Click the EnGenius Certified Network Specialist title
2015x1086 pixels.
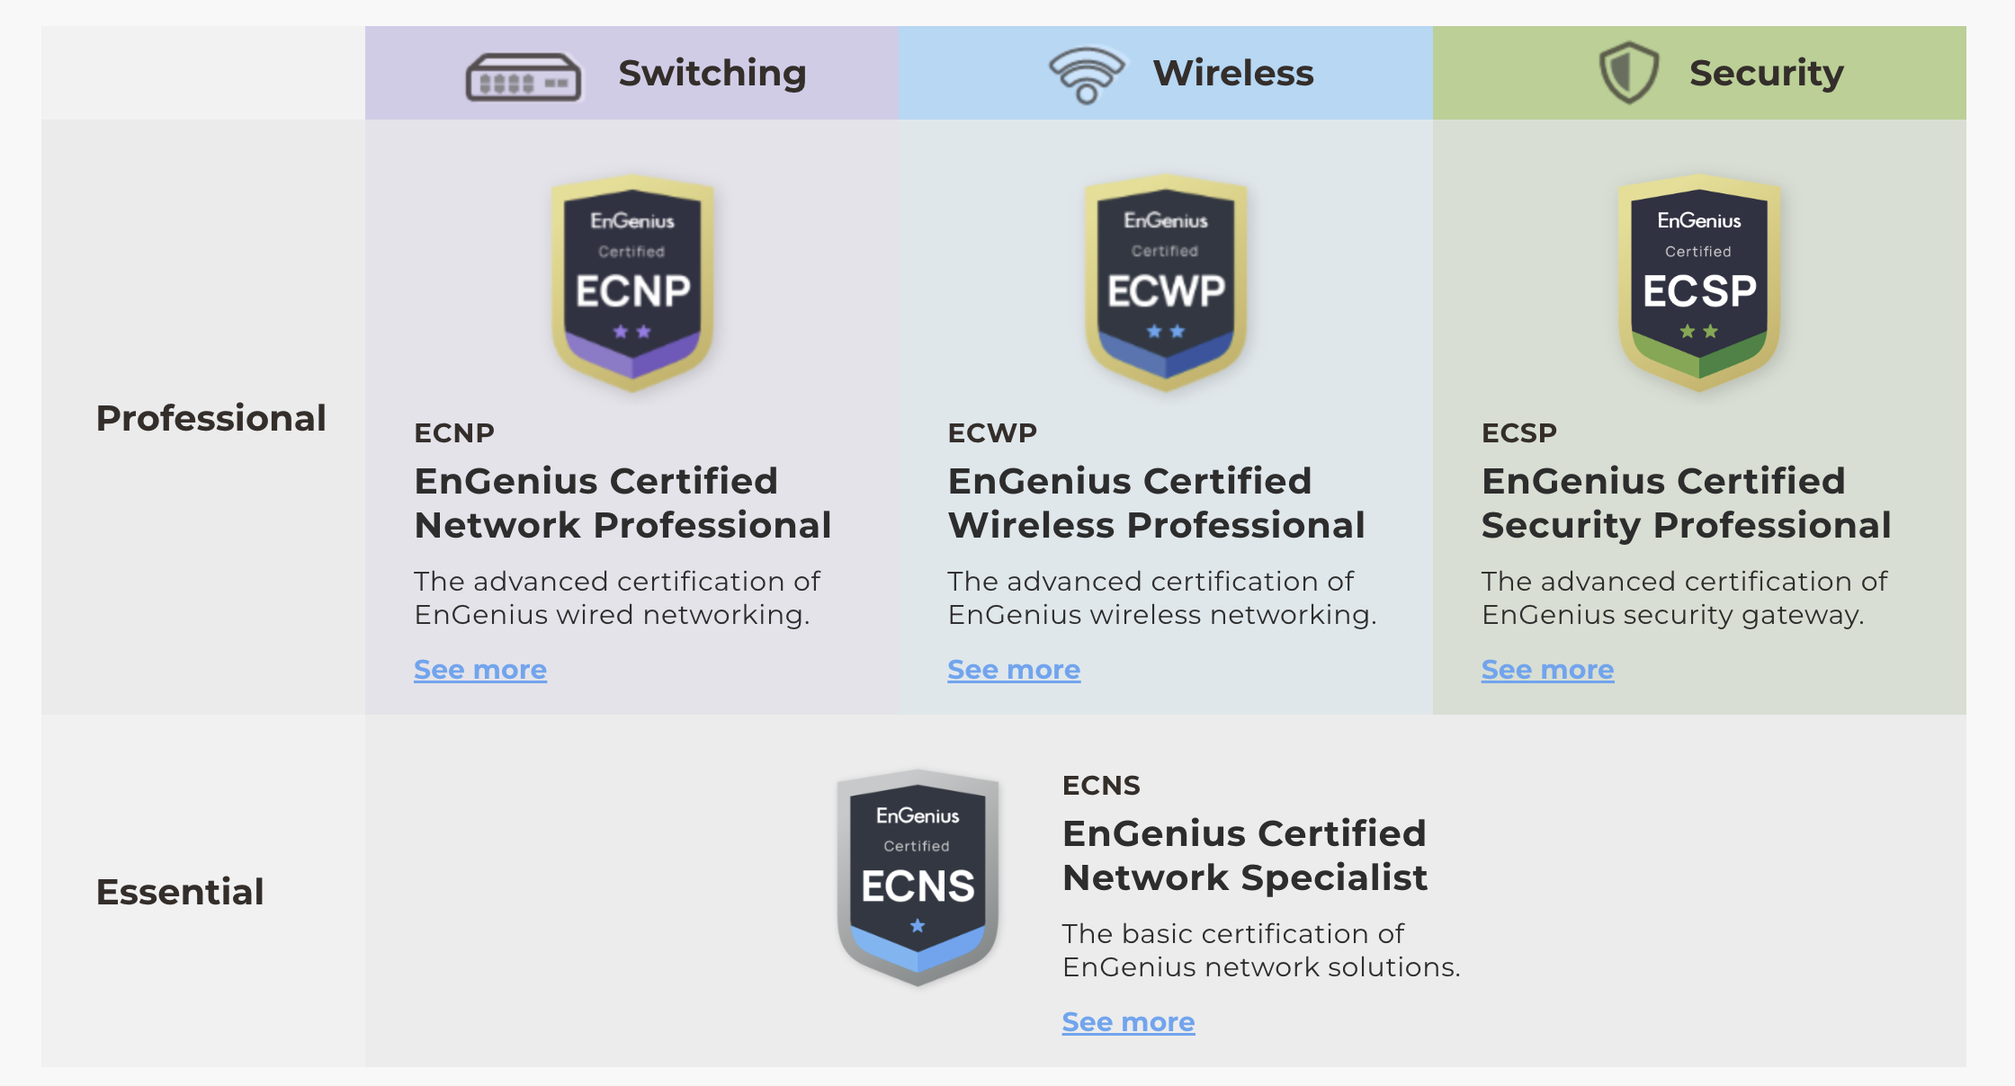pyautogui.click(x=1245, y=856)
